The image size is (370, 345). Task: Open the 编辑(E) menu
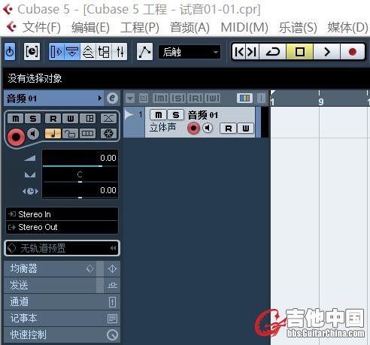point(90,27)
